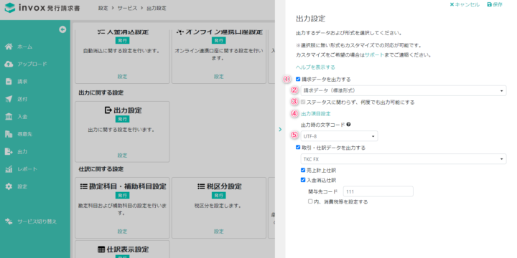
Task: Open 請求 in the sidebar menu
Action: tap(22, 82)
